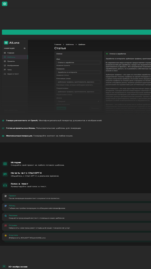This screenshot has height=269, width=151.
Task: Click the История feature icon
Action: pyautogui.click(x=5, y=164)
